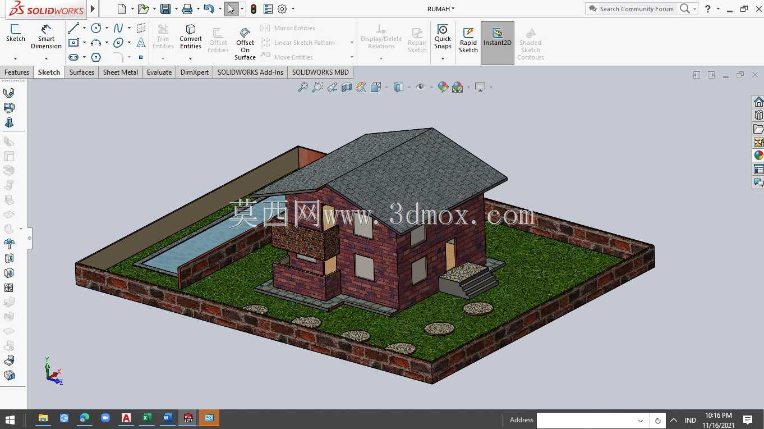Click the Windows Start button
The image size is (764, 429).
(x=10, y=419)
